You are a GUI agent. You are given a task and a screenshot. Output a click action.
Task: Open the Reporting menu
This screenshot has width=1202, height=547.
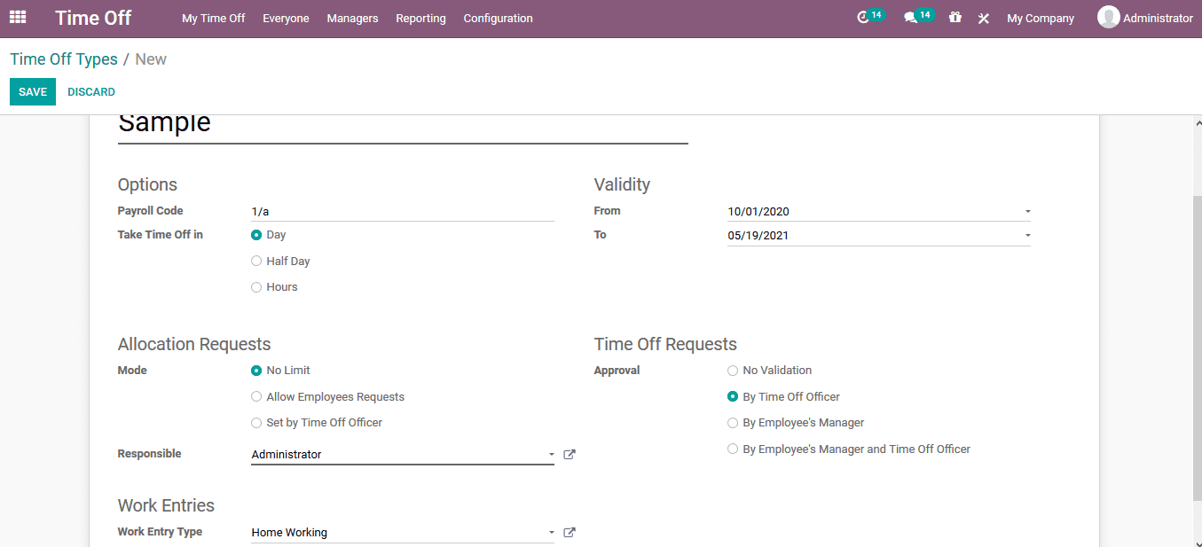tap(420, 18)
